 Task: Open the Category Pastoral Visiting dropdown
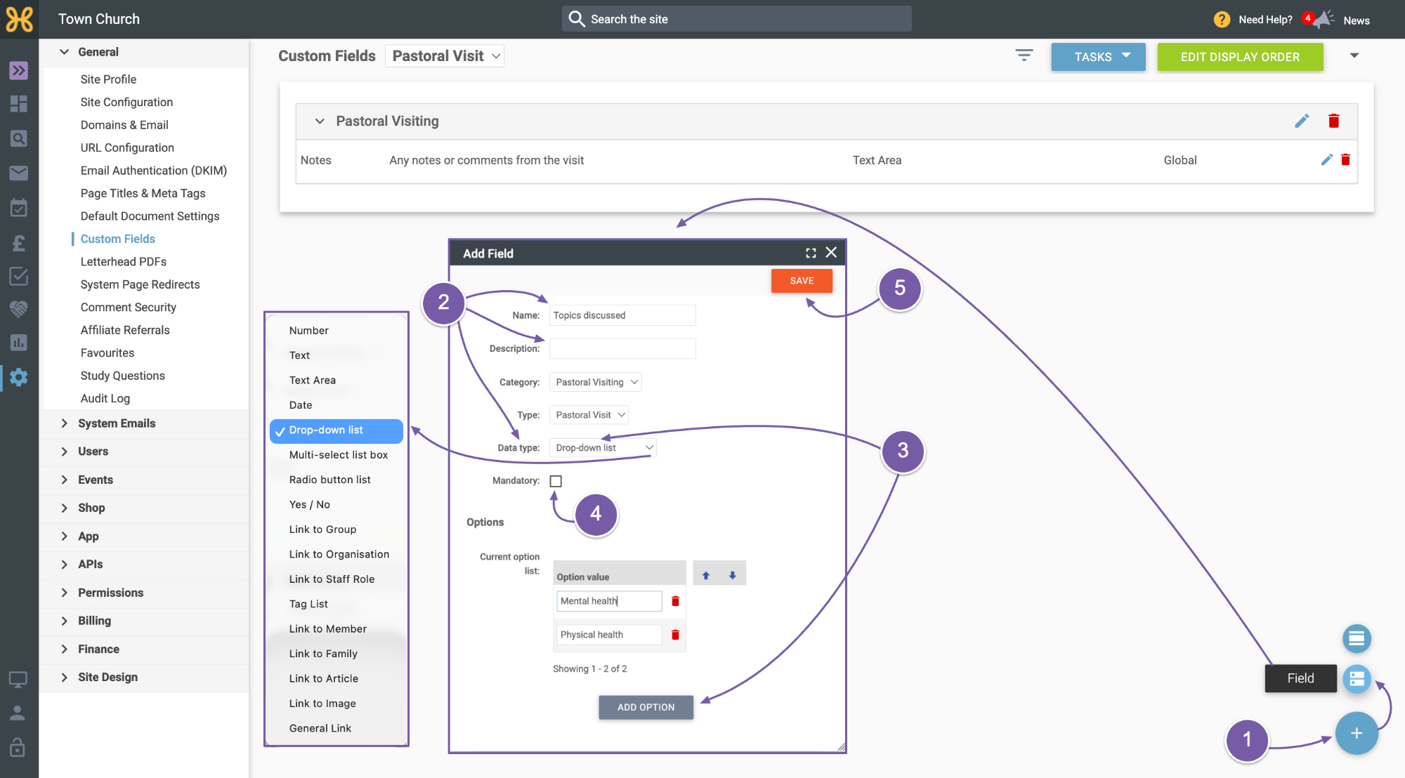pos(596,382)
